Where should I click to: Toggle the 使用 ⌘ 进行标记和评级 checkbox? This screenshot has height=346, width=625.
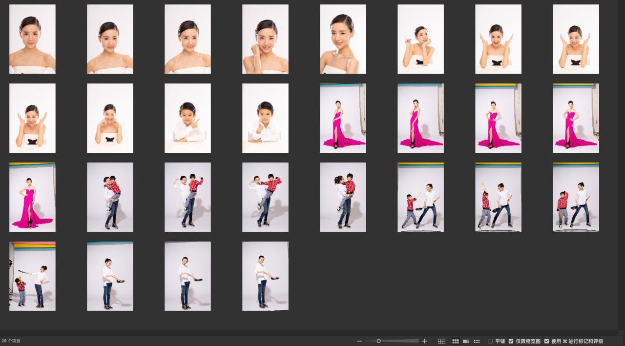[546, 341]
